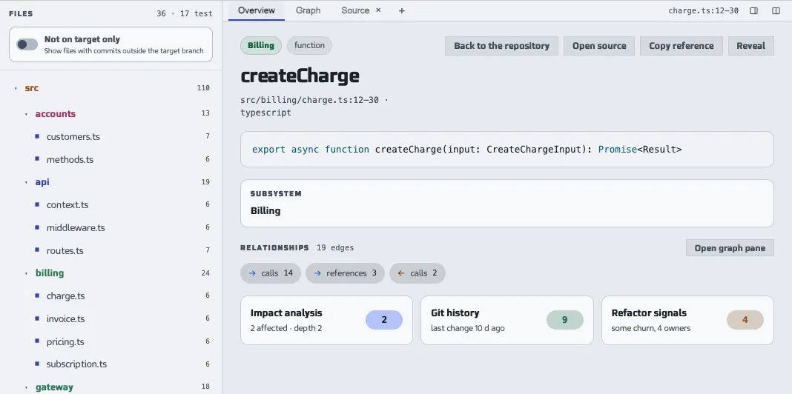The height and width of the screenshot is (394, 792).
Task: Switch to the Overview tab
Action: tap(257, 10)
